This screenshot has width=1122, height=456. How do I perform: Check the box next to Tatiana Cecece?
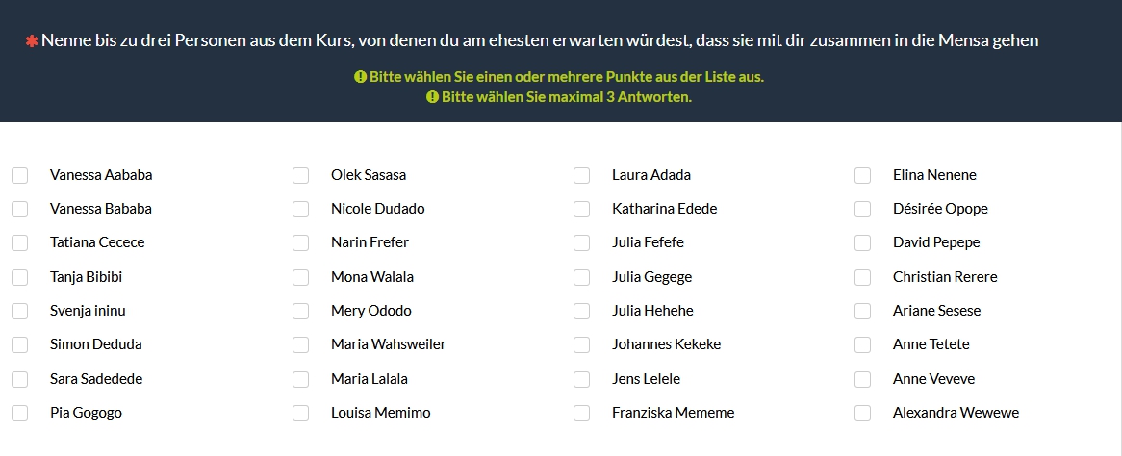pyautogui.click(x=19, y=242)
